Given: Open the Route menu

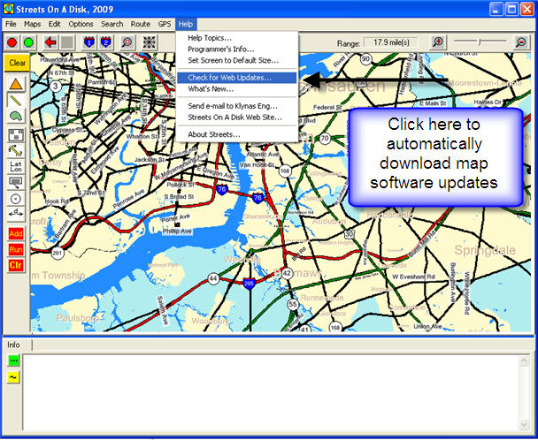Looking at the screenshot, I should click(x=141, y=24).
